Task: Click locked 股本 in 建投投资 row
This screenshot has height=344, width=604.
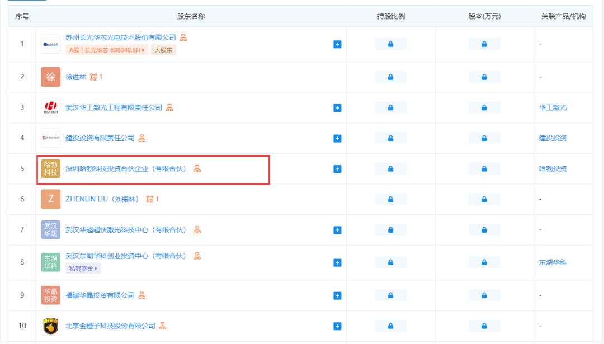Action: [484, 138]
